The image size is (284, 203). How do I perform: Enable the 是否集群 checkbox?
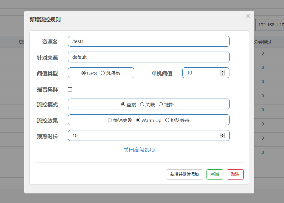point(70,90)
